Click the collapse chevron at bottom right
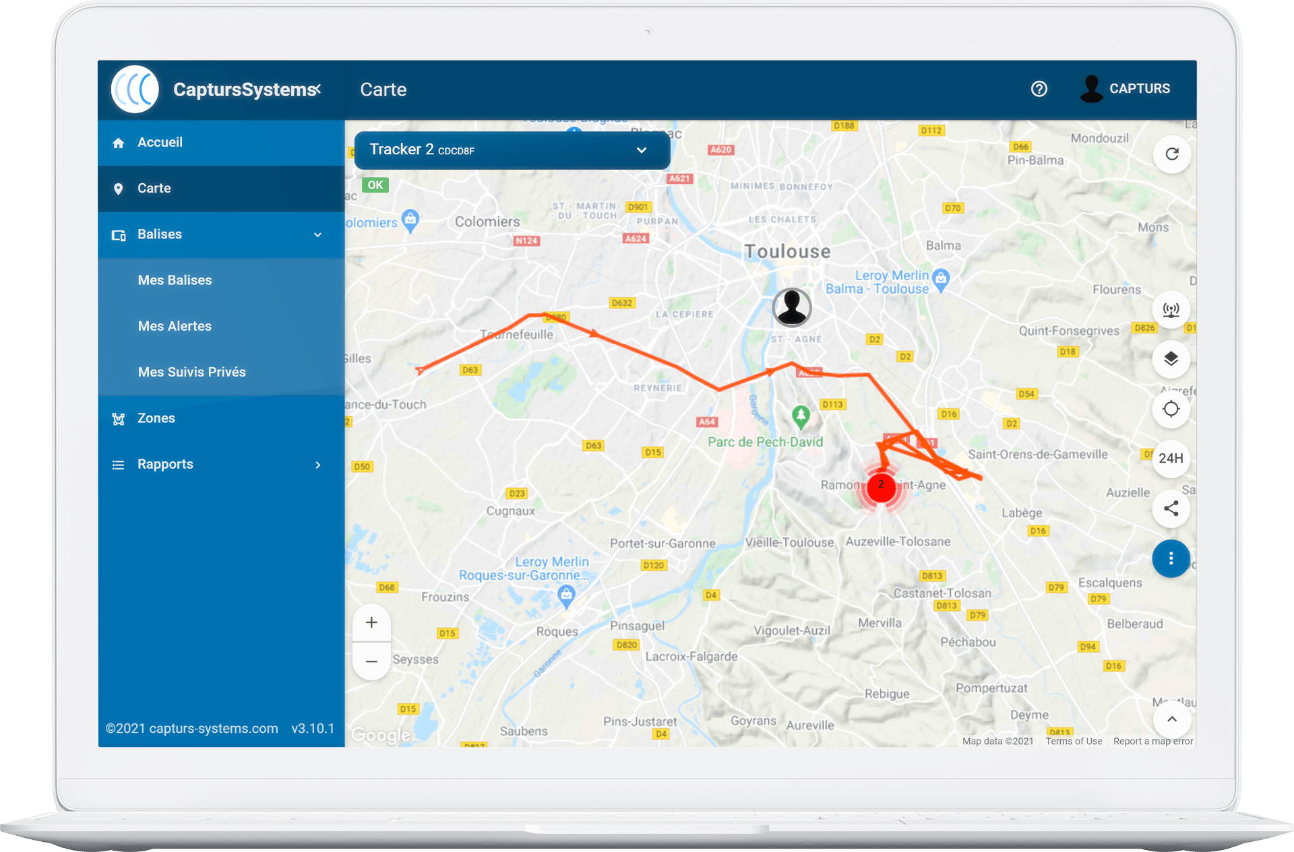The image size is (1294, 852). (x=1171, y=719)
